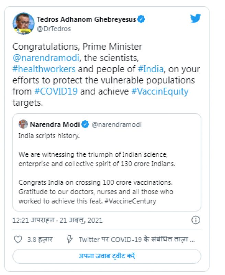Click the #healthworkers hashtag
The width and height of the screenshot is (225, 275).
pyautogui.click(x=44, y=69)
